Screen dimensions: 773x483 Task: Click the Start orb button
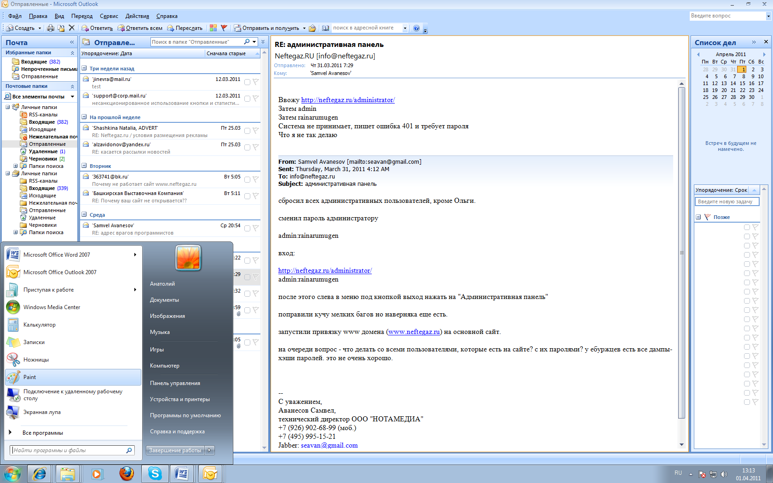(x=12, y=473)
